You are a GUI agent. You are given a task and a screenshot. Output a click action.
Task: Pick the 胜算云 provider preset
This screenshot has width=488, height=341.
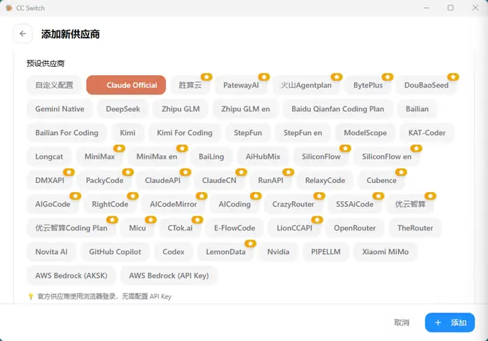pos(190,85)
